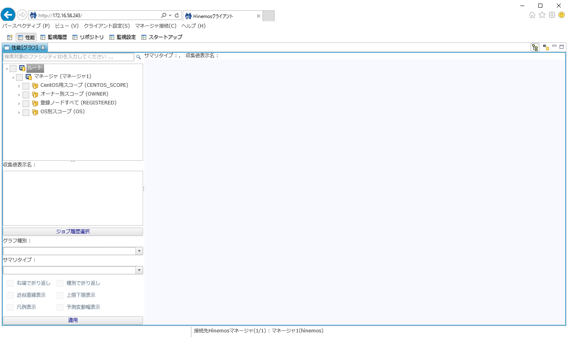Click the OS scope icon
The height and width of the screenshot is (338, 568).
point(35,112)
